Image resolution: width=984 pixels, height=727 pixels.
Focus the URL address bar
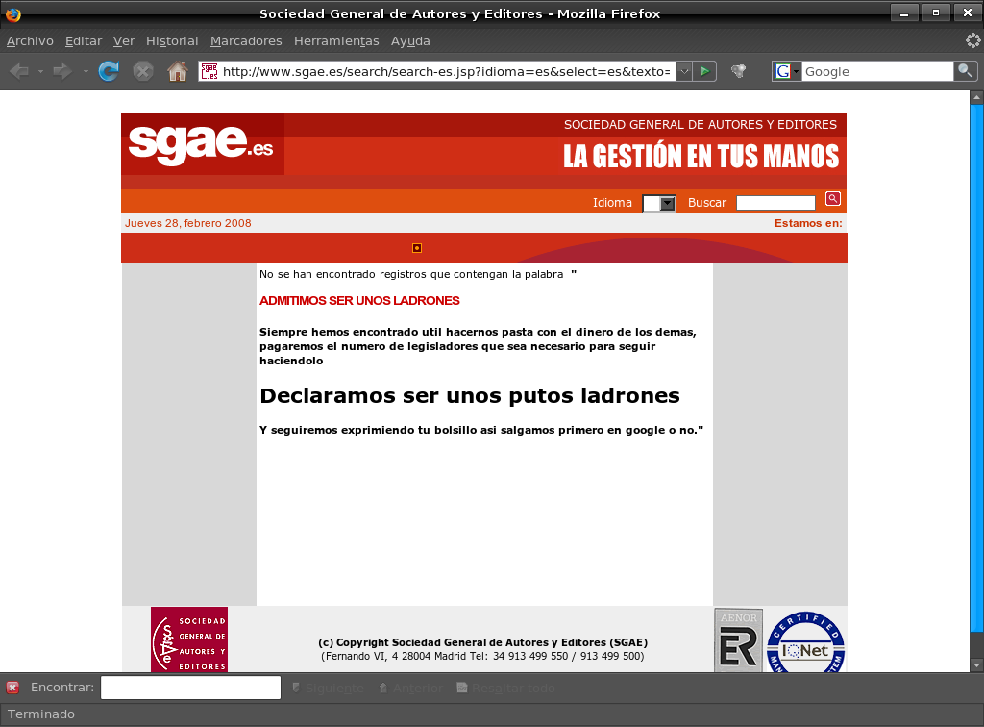(x=447, y=71)
